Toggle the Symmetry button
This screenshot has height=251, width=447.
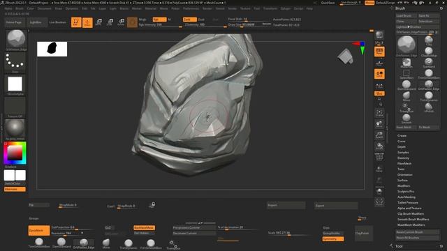[333, 239]
